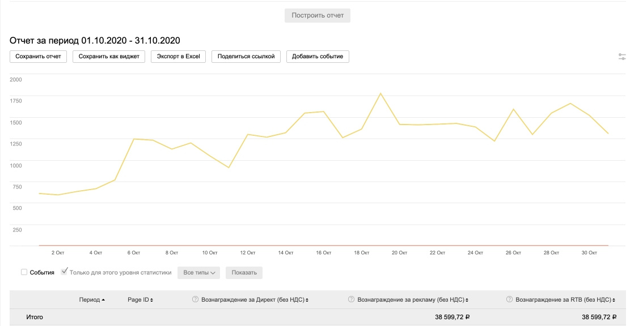Click the Построить отчет button
This screenshot has width=630, height=326.
coord(318,15)
